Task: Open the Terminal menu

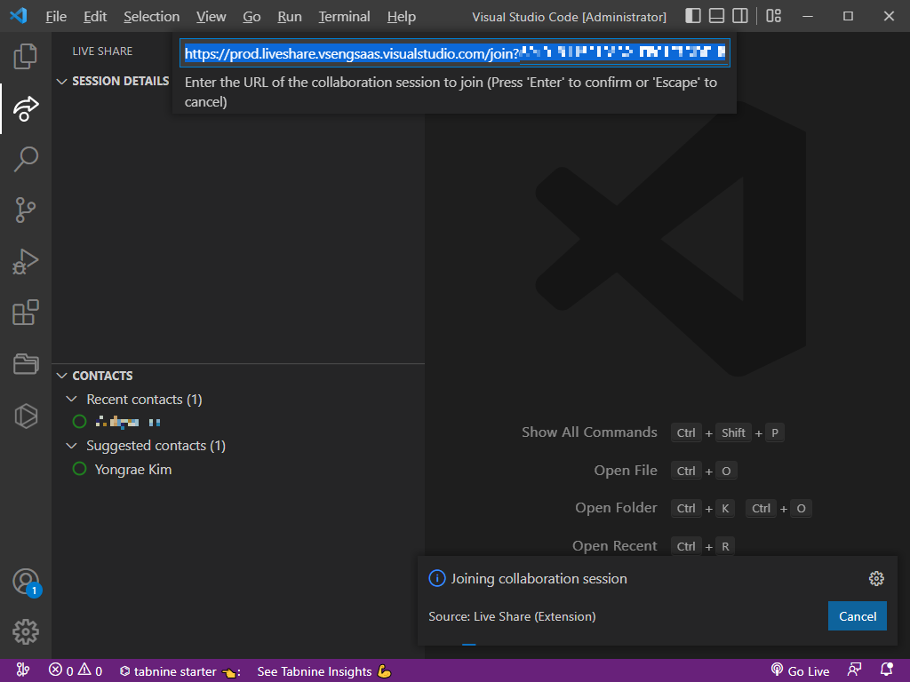Action: (x=343, y=16)
